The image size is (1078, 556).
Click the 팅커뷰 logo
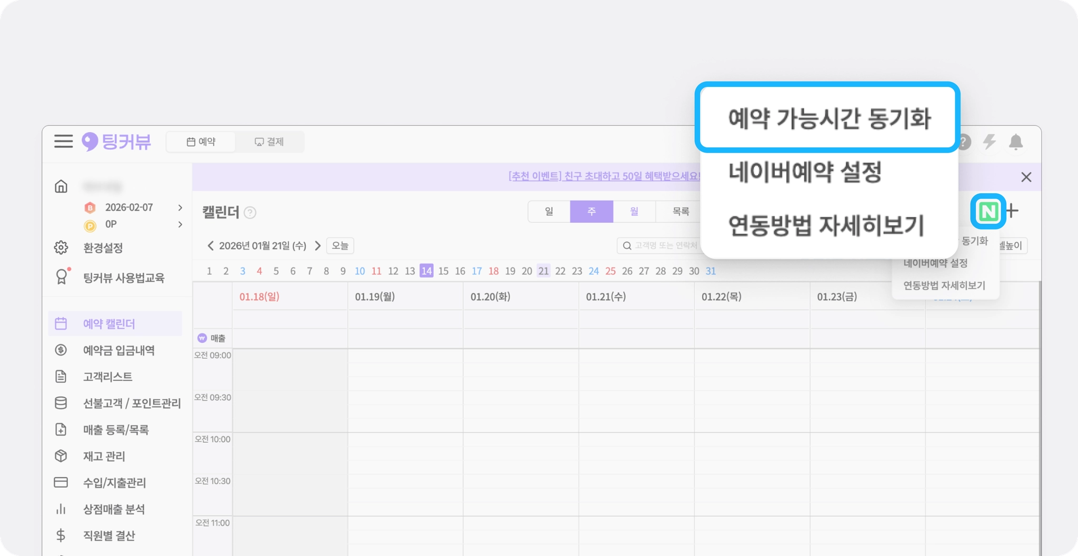click(116, 141)
